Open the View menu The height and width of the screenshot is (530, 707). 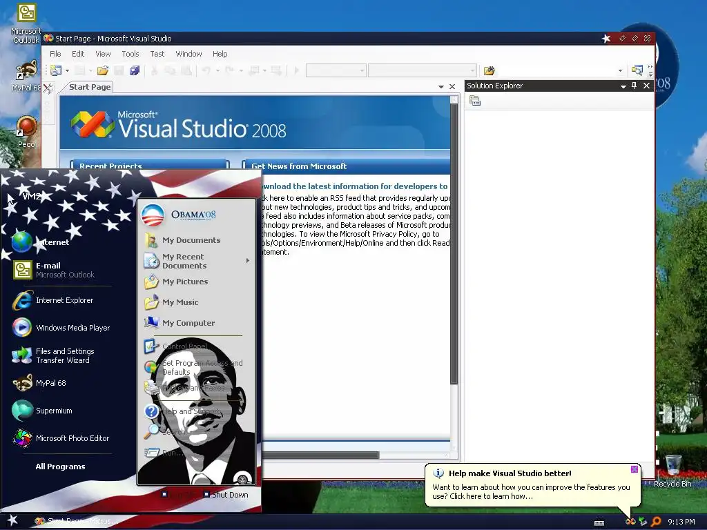tap(103, 54)
